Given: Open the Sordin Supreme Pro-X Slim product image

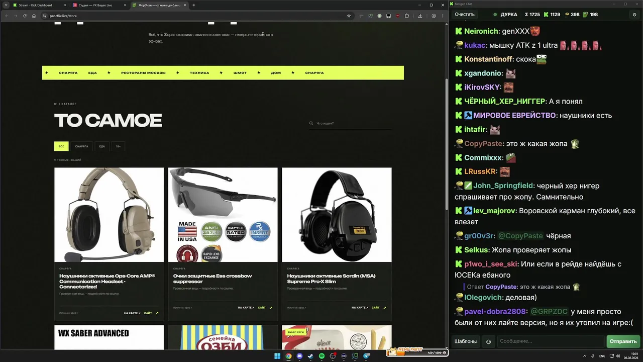Looking at the screenshot, I should (x=337, y=215).
